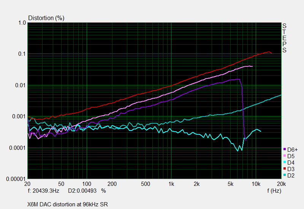Select the D2 legend label
The width and height of the screenshot is (304, 209).
point(291,176)
